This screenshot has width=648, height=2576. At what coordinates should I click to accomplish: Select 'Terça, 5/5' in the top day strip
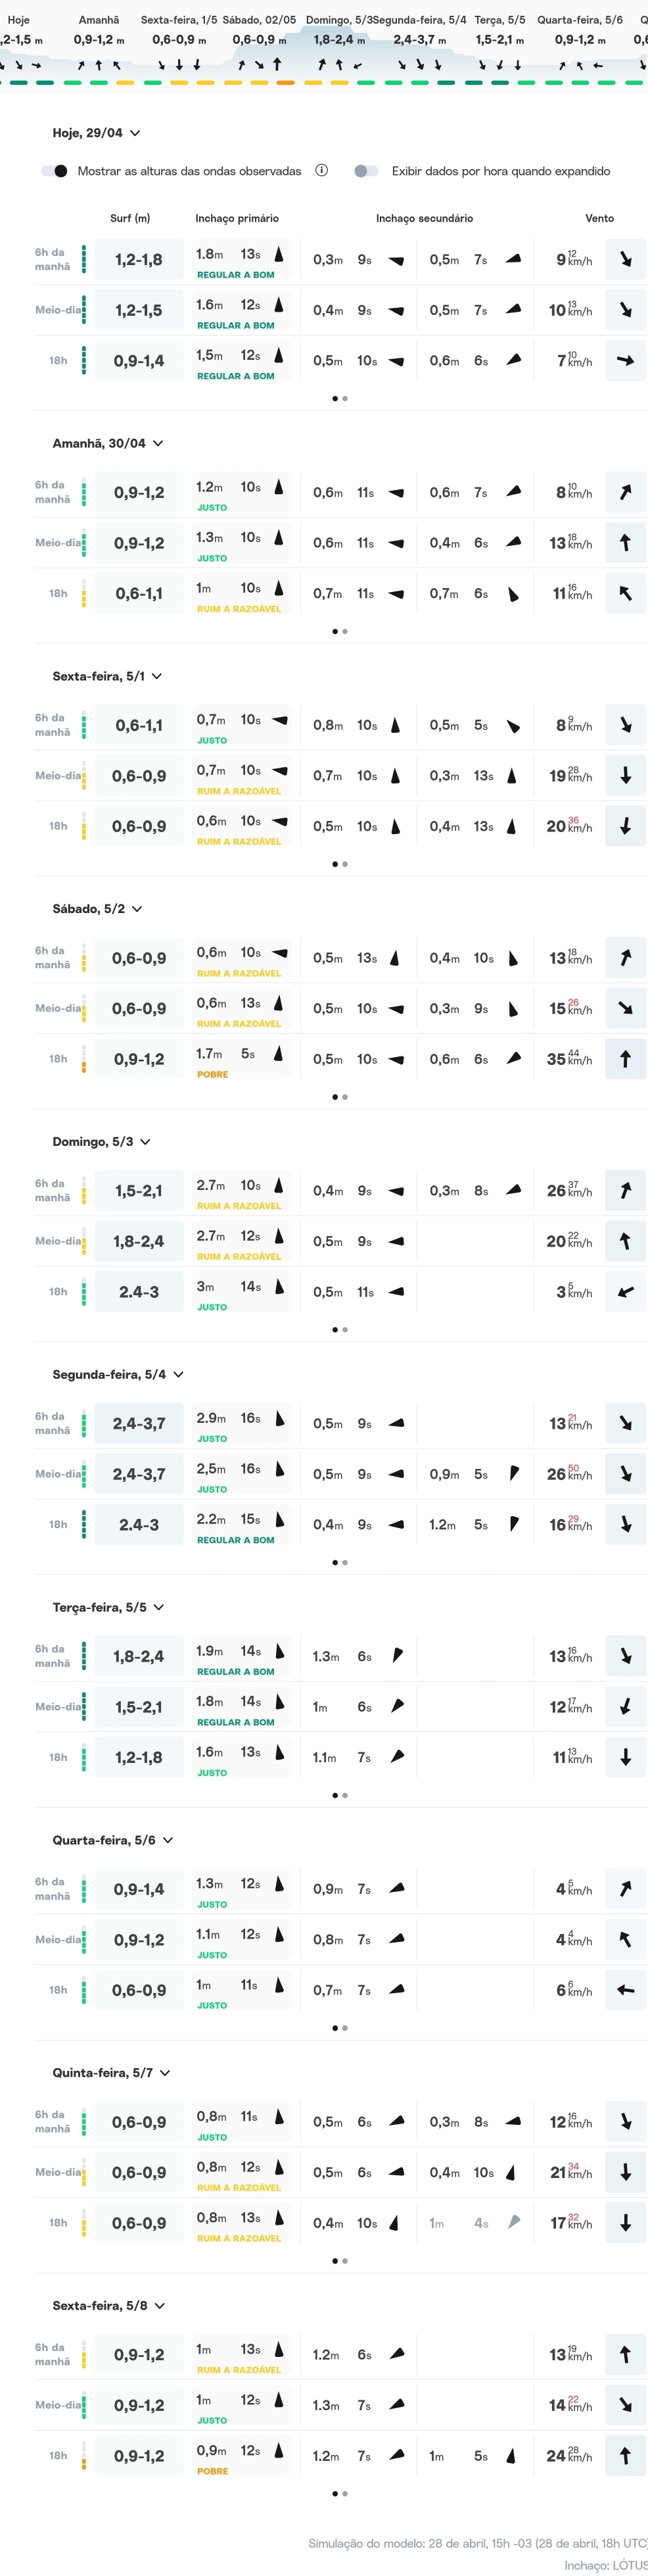[x=499, y=20]
